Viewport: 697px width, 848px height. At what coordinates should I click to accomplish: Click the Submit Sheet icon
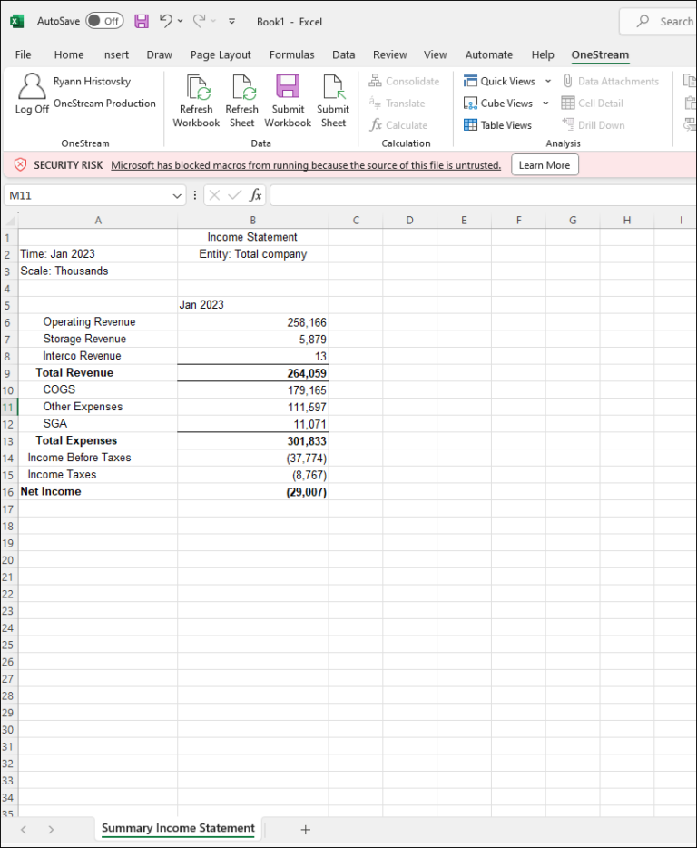tap(333, 88)
